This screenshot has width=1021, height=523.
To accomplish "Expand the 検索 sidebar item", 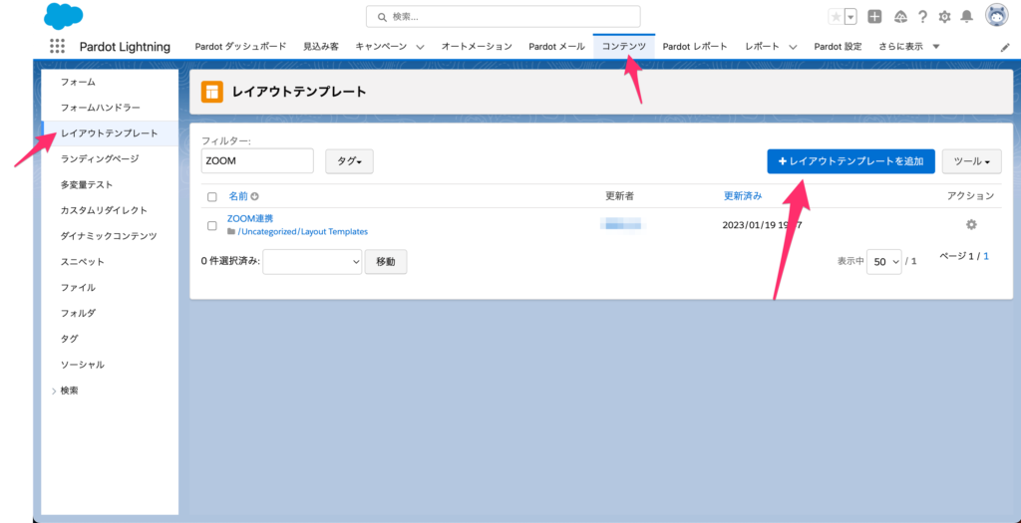I will tap(69, 391).
